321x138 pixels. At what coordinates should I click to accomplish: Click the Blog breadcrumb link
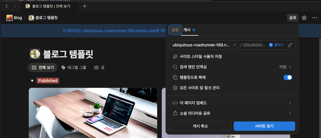coord(18,18)
